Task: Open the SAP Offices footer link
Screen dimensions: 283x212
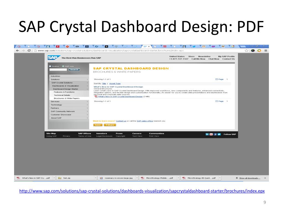Action: click(85, 134)
